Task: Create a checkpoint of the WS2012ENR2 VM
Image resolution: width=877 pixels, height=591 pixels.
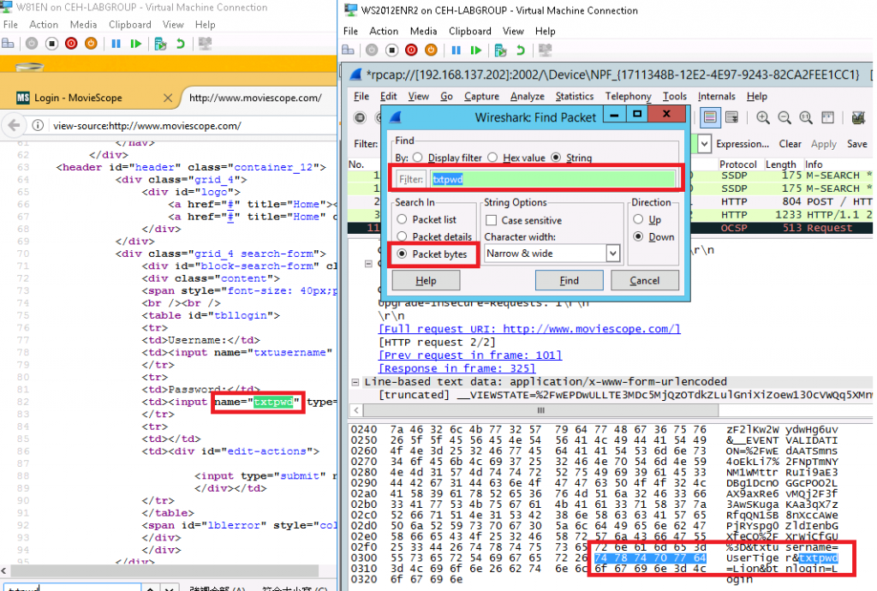Action: (500, 51)
